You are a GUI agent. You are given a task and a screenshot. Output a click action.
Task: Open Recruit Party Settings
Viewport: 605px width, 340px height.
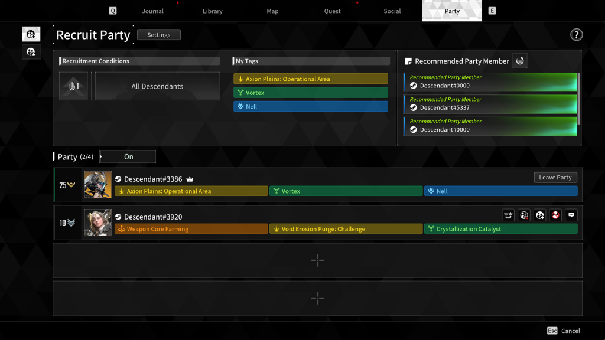(x=158, y=35)
